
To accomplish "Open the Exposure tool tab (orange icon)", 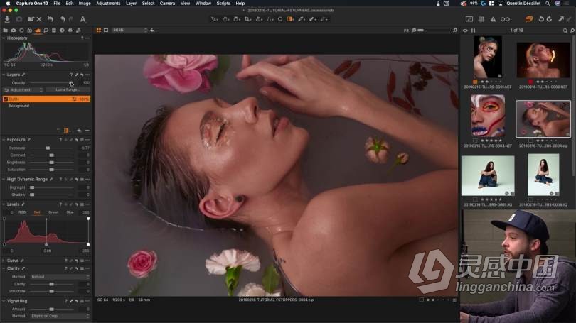I will [x=38, y=31].
